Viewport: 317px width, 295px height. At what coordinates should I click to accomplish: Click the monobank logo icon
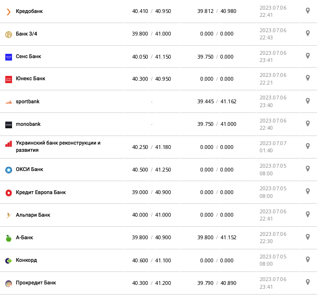[8, 124]
